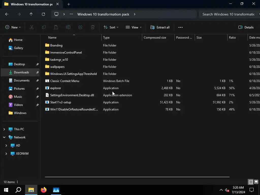Expand chevron after PC icon in address bar
Image resolution: width=260 pixels, height=195 pixels.
point(64,14)
